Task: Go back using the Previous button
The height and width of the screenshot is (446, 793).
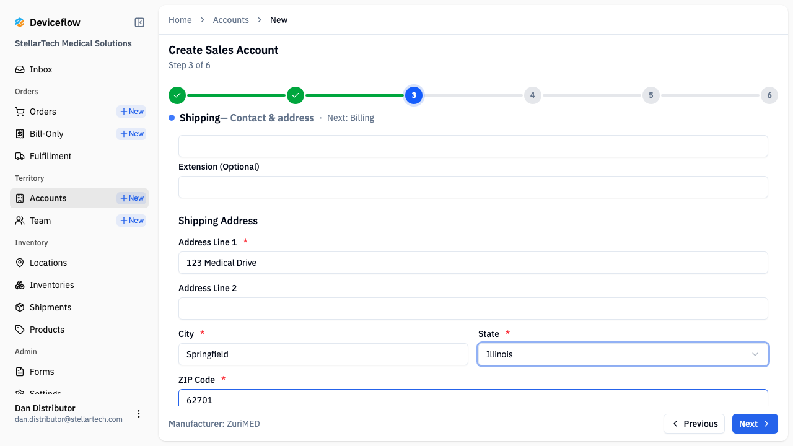Action: [694, 424]
